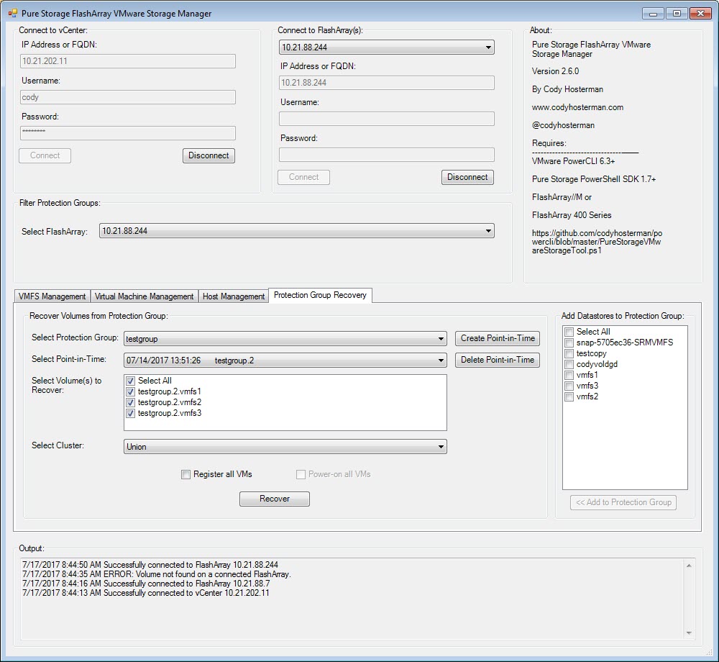719x662 pixels.
Task: Click the Recover button
Action: tap(275, 499)
